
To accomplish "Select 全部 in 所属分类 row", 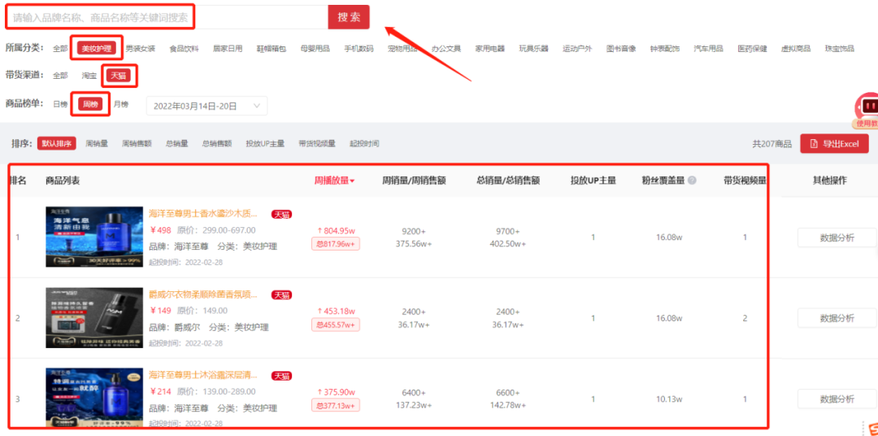I will pyautogui.click(x=60, y=49).
